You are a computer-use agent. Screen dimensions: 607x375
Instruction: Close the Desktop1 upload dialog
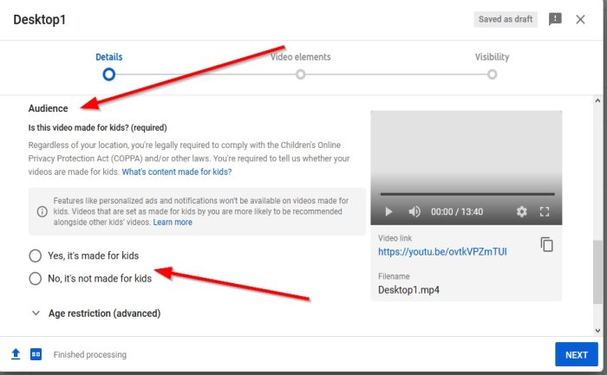click(580, 19)
